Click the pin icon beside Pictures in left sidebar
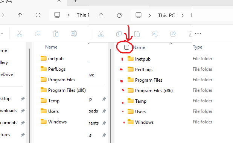The height and width of the screenshot is (143, 233). (23, 135)
